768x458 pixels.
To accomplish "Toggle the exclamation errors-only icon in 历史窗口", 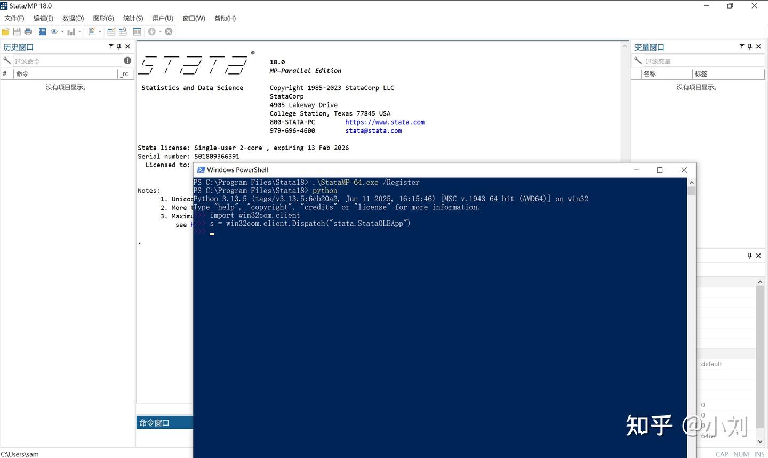I will 127,61.
